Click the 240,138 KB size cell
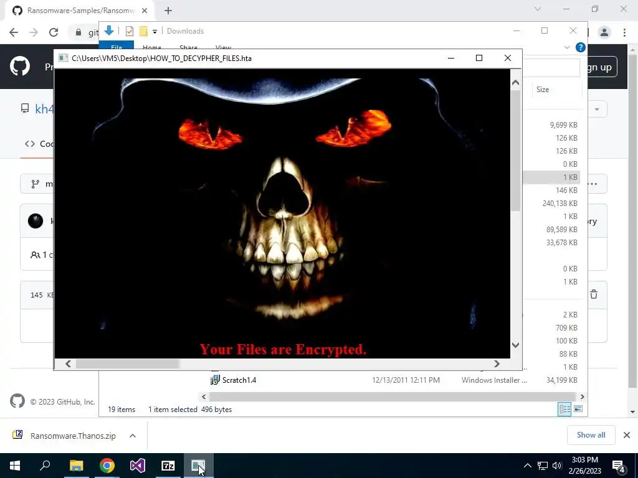638x478 pixels. [560, 204]
